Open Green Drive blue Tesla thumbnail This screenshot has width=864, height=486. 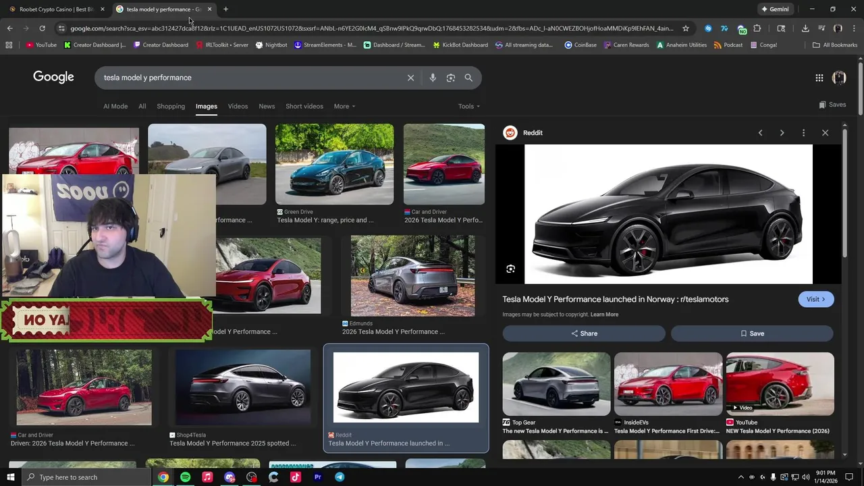click(x=334, y=164)
